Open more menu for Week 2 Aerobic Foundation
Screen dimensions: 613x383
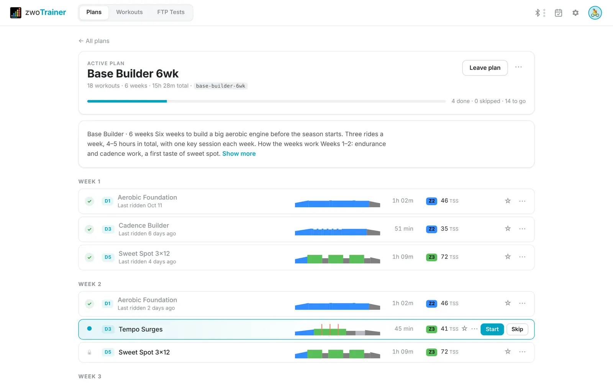click(x=522, y=303)
